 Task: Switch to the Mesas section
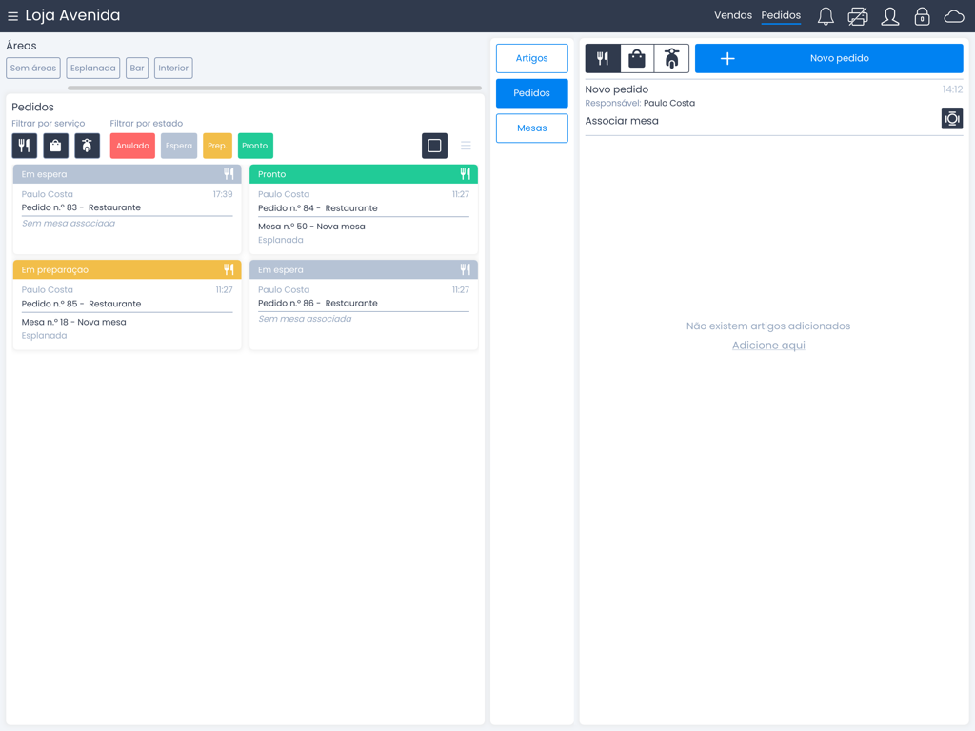[531, 128]
